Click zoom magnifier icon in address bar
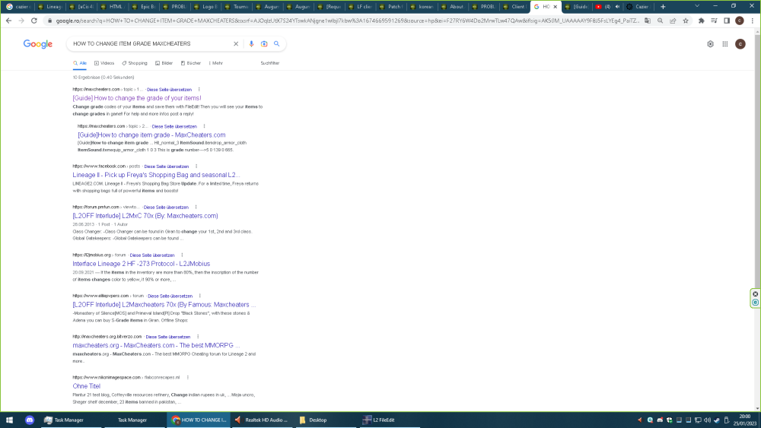 [660, 21]
